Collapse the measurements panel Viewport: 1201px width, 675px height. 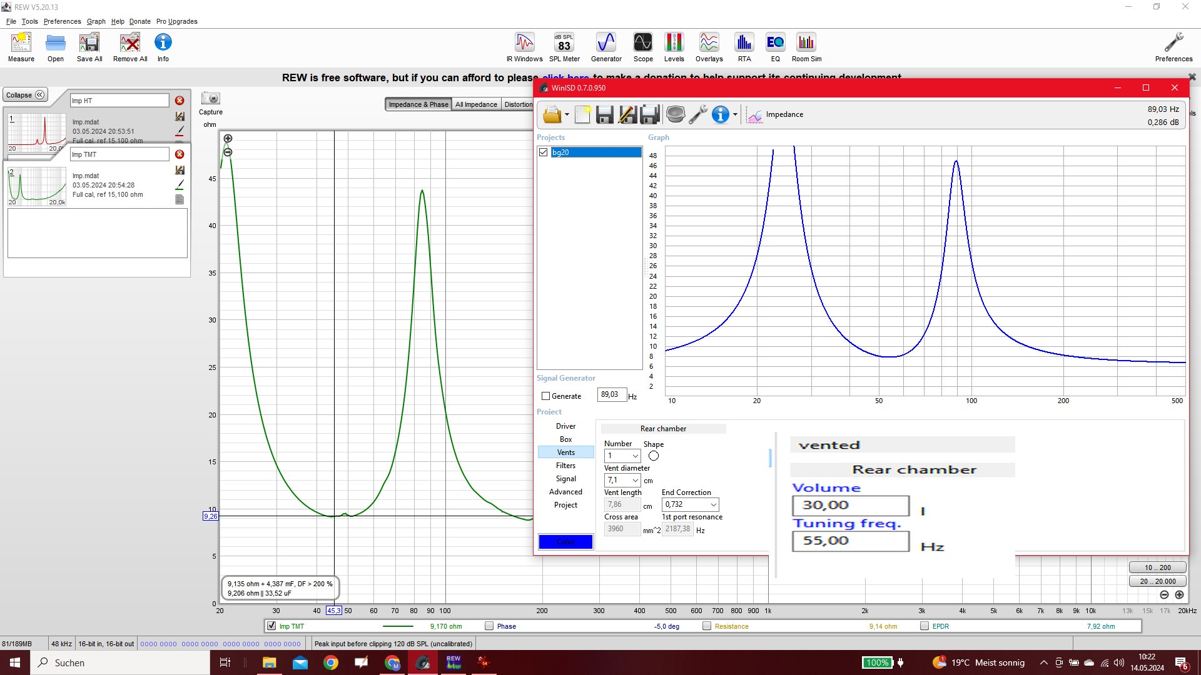pos(26,95)
